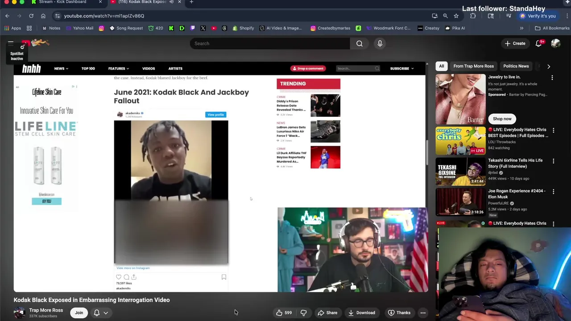571x321 pixels.
Task: Toggle the channel notification bell dropdown
Action: tap(101, 313)
